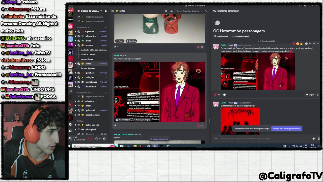Open comment count 1 on sculpture post
The height and width of the screenshot is (182, 323).
116,47
